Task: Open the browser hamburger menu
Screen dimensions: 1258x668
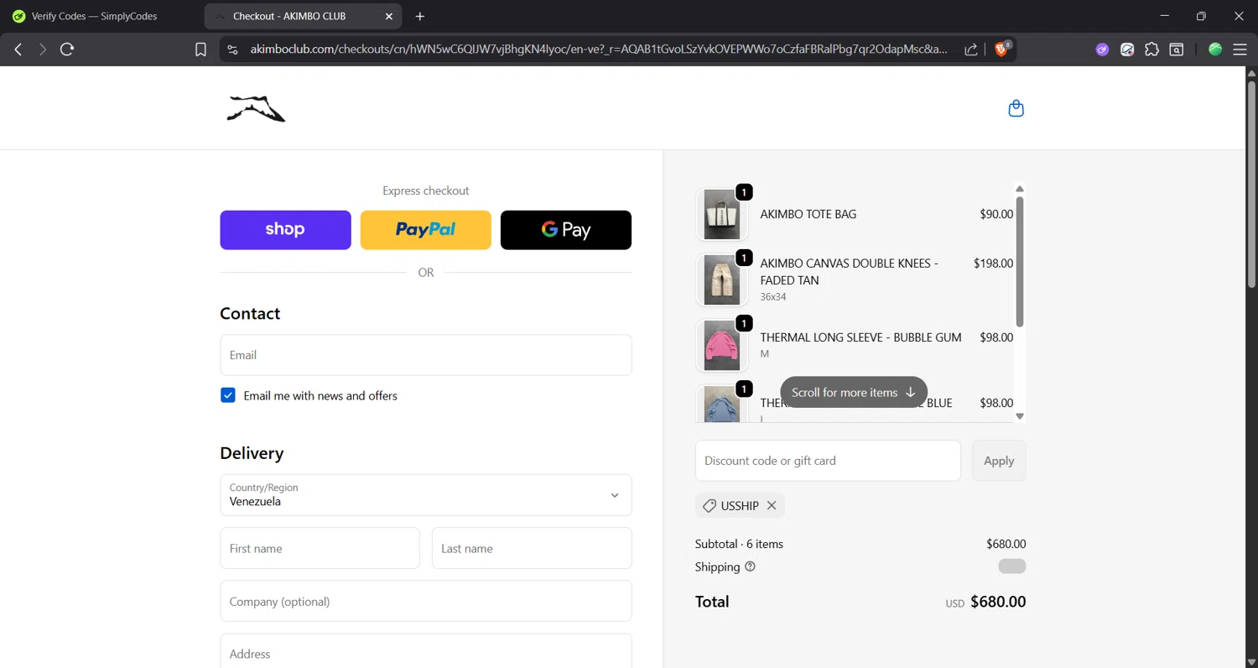Action: (1240, 50)
